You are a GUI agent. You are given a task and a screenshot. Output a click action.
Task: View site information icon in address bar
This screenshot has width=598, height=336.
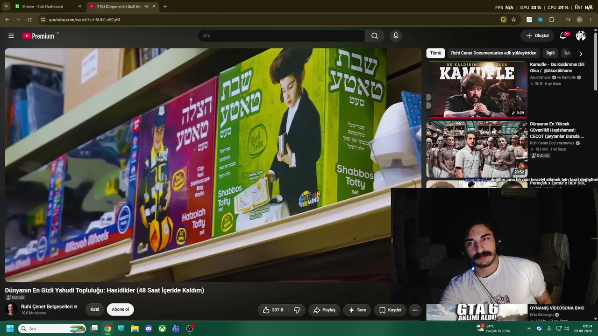(x=43, y=20)
